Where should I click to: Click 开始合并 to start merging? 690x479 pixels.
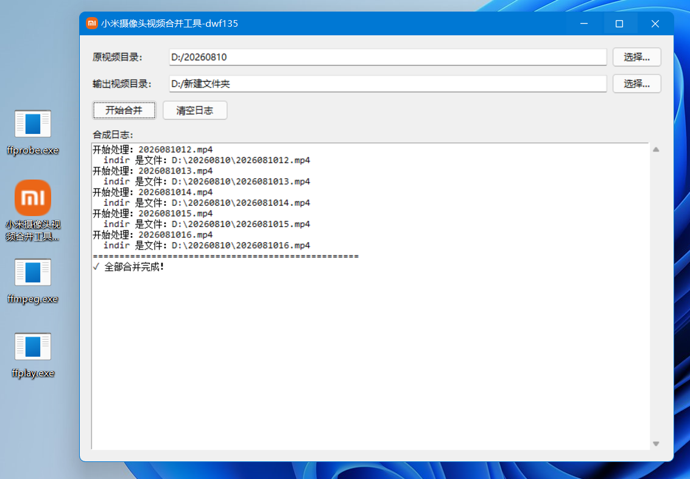pyautogui.click(x=124, y=110)
